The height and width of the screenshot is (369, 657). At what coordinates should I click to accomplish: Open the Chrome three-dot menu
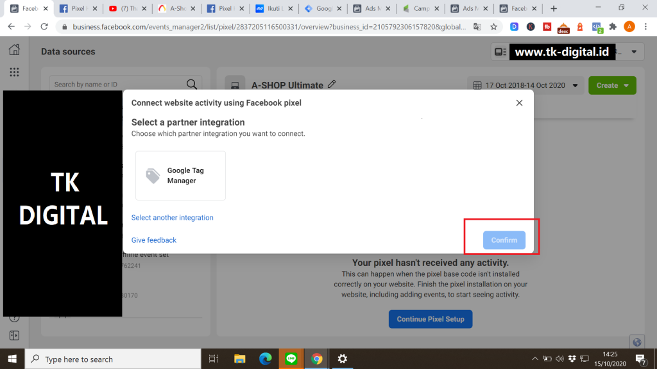[647, 27]
